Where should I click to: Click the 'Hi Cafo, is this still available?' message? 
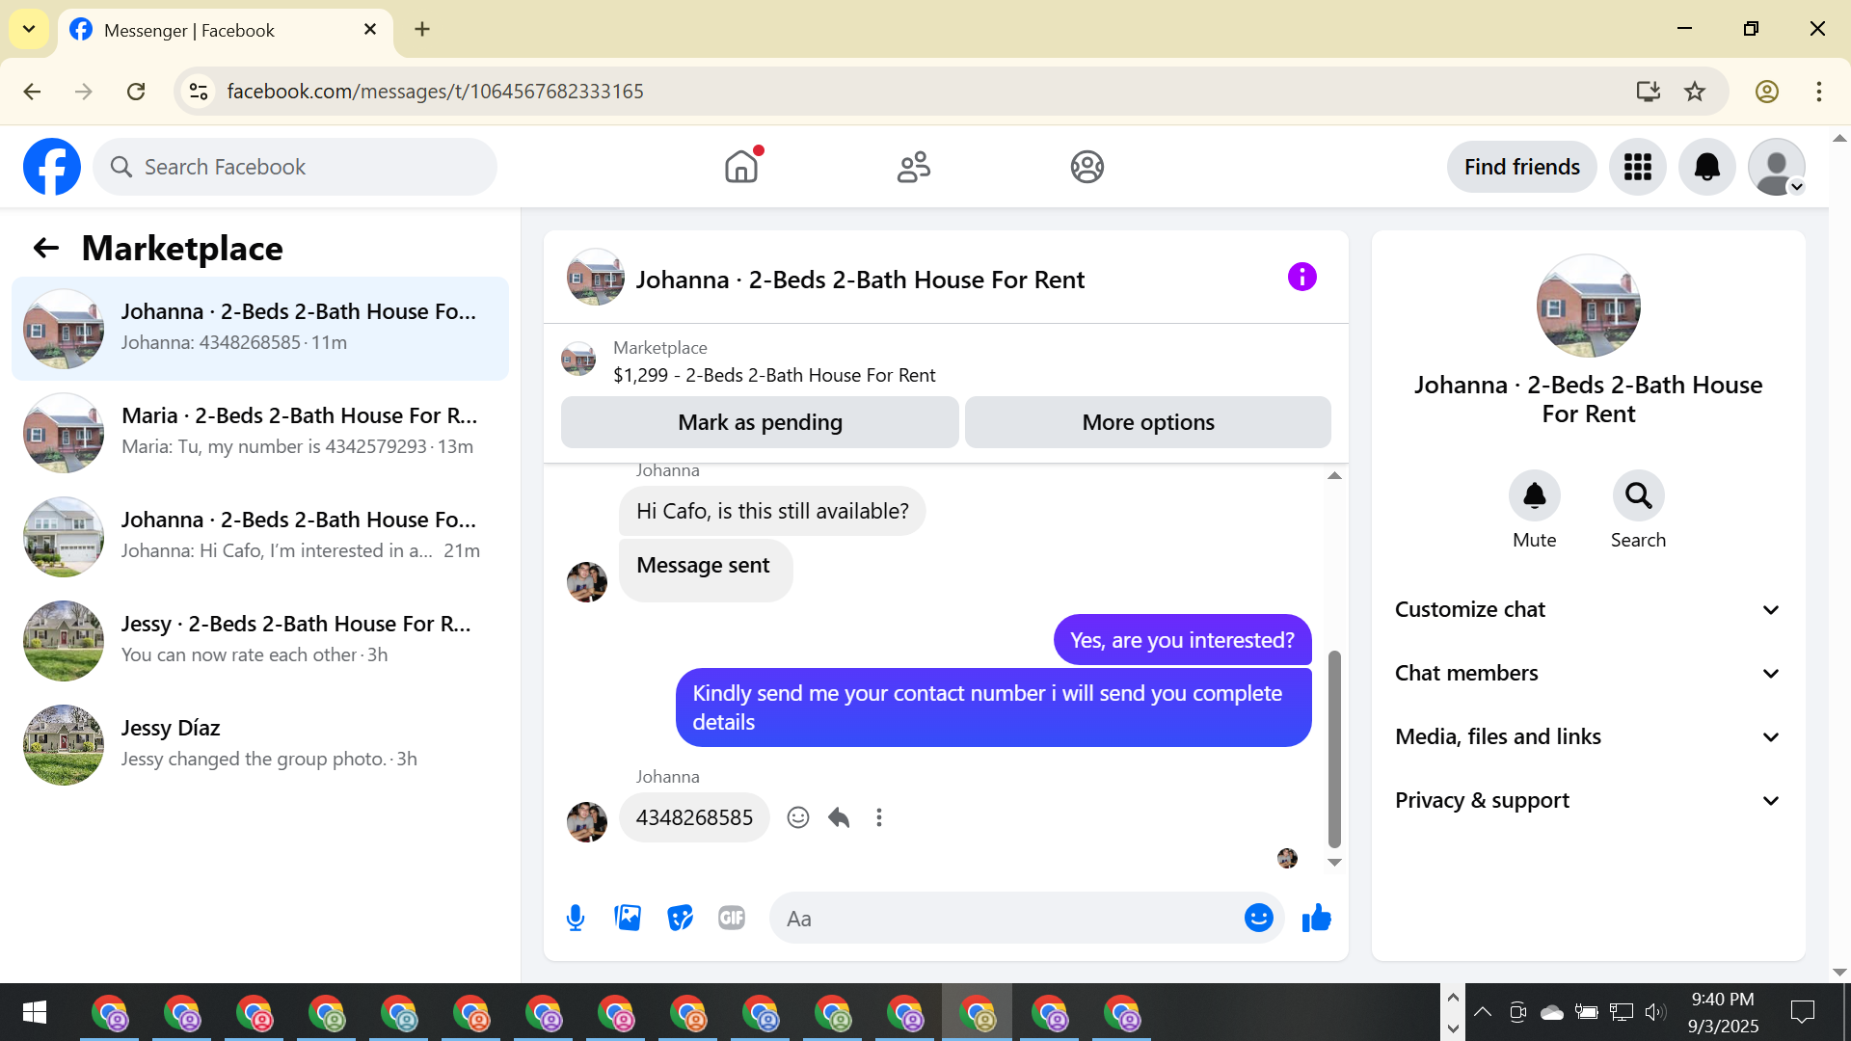[772, 511]
